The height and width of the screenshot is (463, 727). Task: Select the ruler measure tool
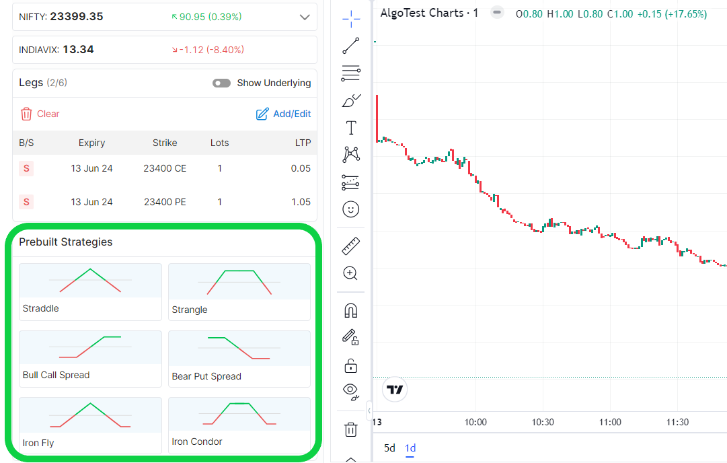click(x=351, y=246)
